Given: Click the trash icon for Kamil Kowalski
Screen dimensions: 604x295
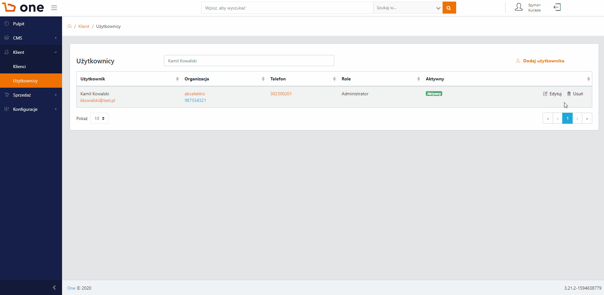Looking at the screenshot, I should (x=569, y=94).
